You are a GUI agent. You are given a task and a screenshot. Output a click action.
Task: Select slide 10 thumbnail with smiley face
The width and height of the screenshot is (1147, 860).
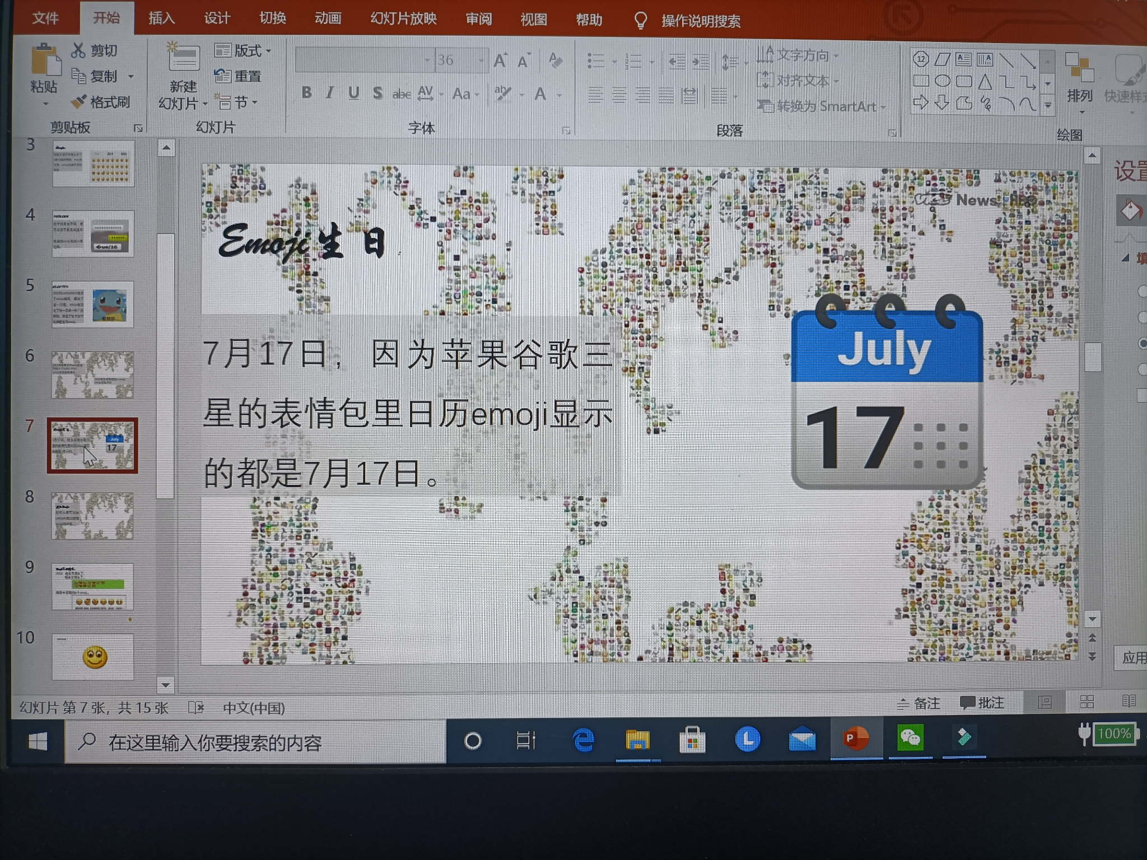[93, 656]
